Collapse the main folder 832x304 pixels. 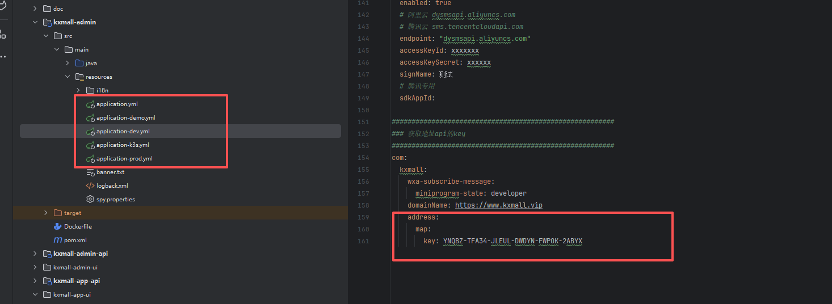click(x=57, y=50)
